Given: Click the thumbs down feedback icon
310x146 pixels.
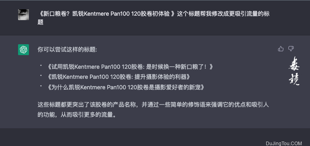Looking at the screenshot, I should (291, 49).
